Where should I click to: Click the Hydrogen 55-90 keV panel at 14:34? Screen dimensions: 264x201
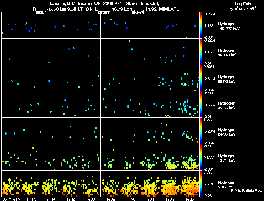(x=170, y=78)
